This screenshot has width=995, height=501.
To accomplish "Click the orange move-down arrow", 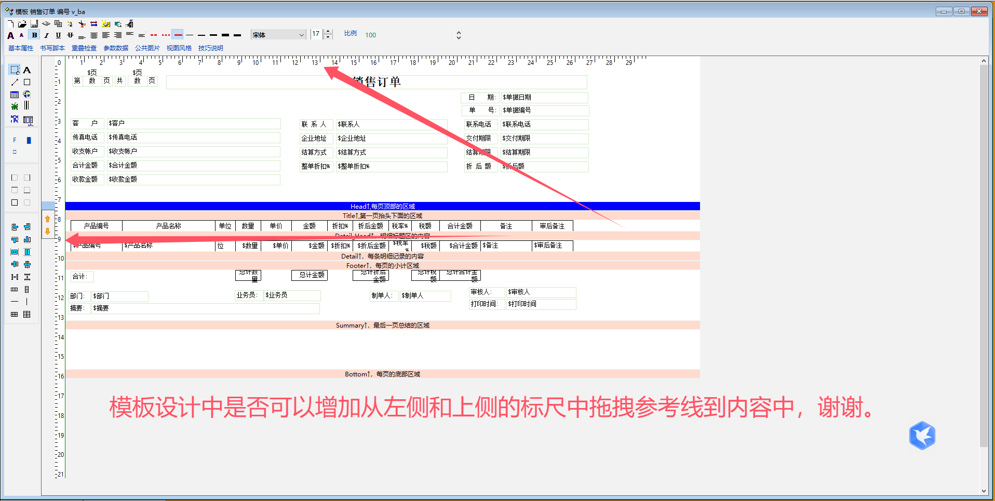I will click(48, 231).
